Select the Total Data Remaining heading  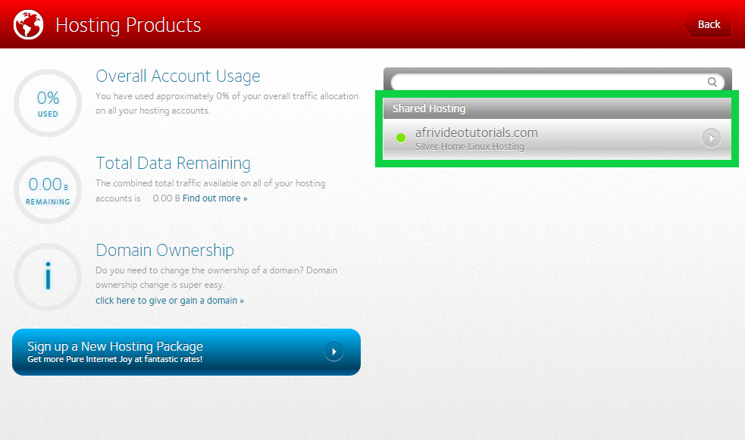coord(173,163)
